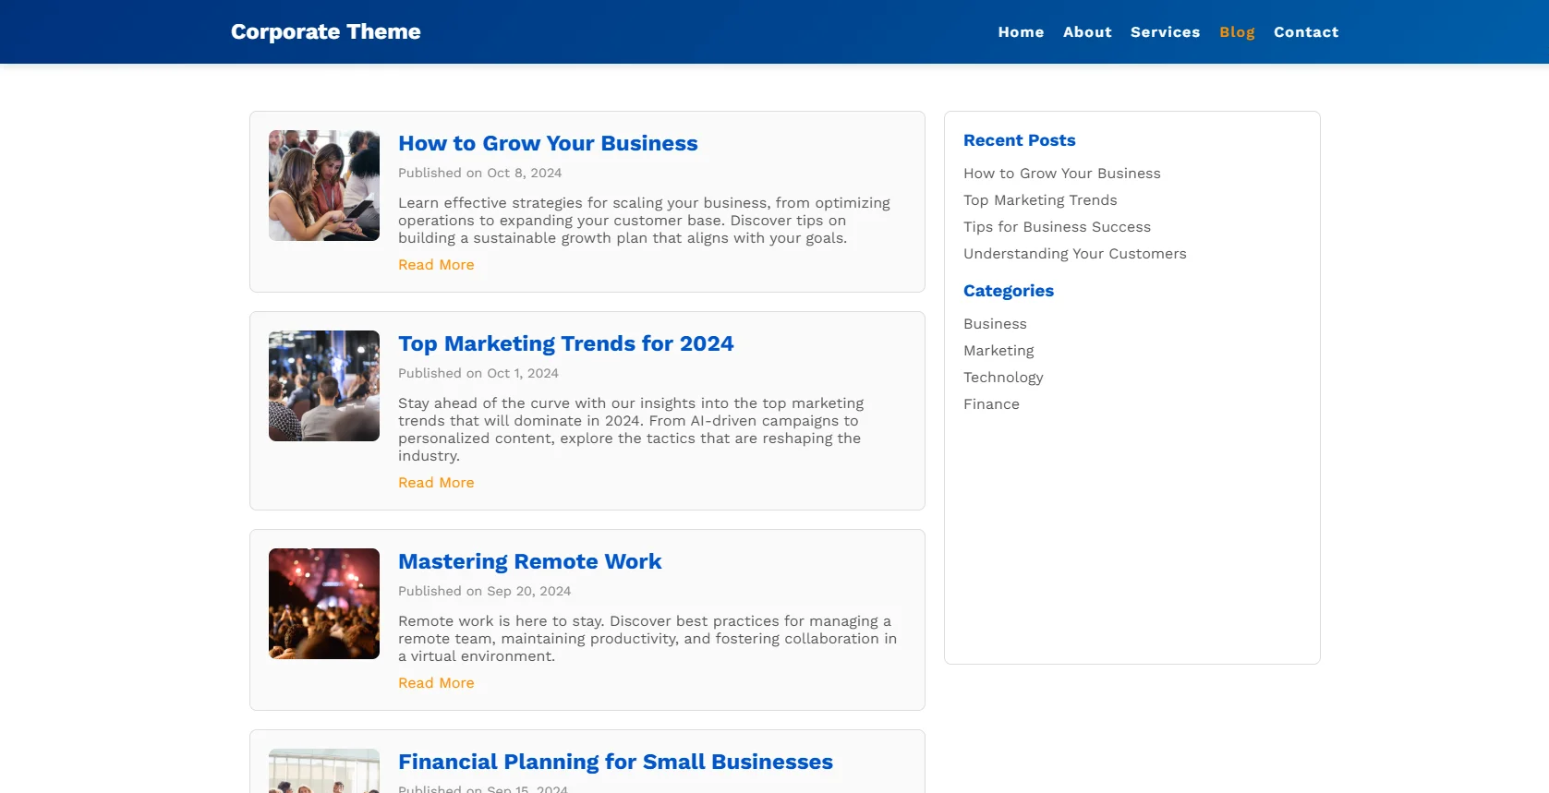Open 'Financial Planning for Small Businesses' post
This screenshot has width=1549, height=793.
tap(615, 763)
